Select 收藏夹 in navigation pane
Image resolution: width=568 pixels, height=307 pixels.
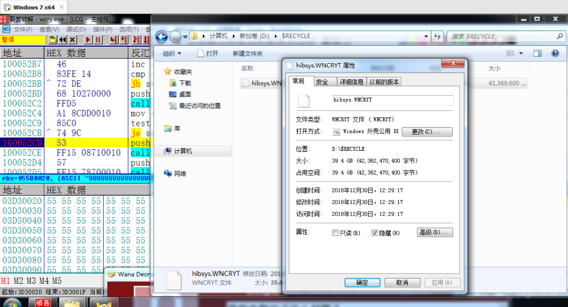(179, 71)
